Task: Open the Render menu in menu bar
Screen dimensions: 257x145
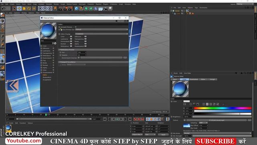Action: point(56,4)
